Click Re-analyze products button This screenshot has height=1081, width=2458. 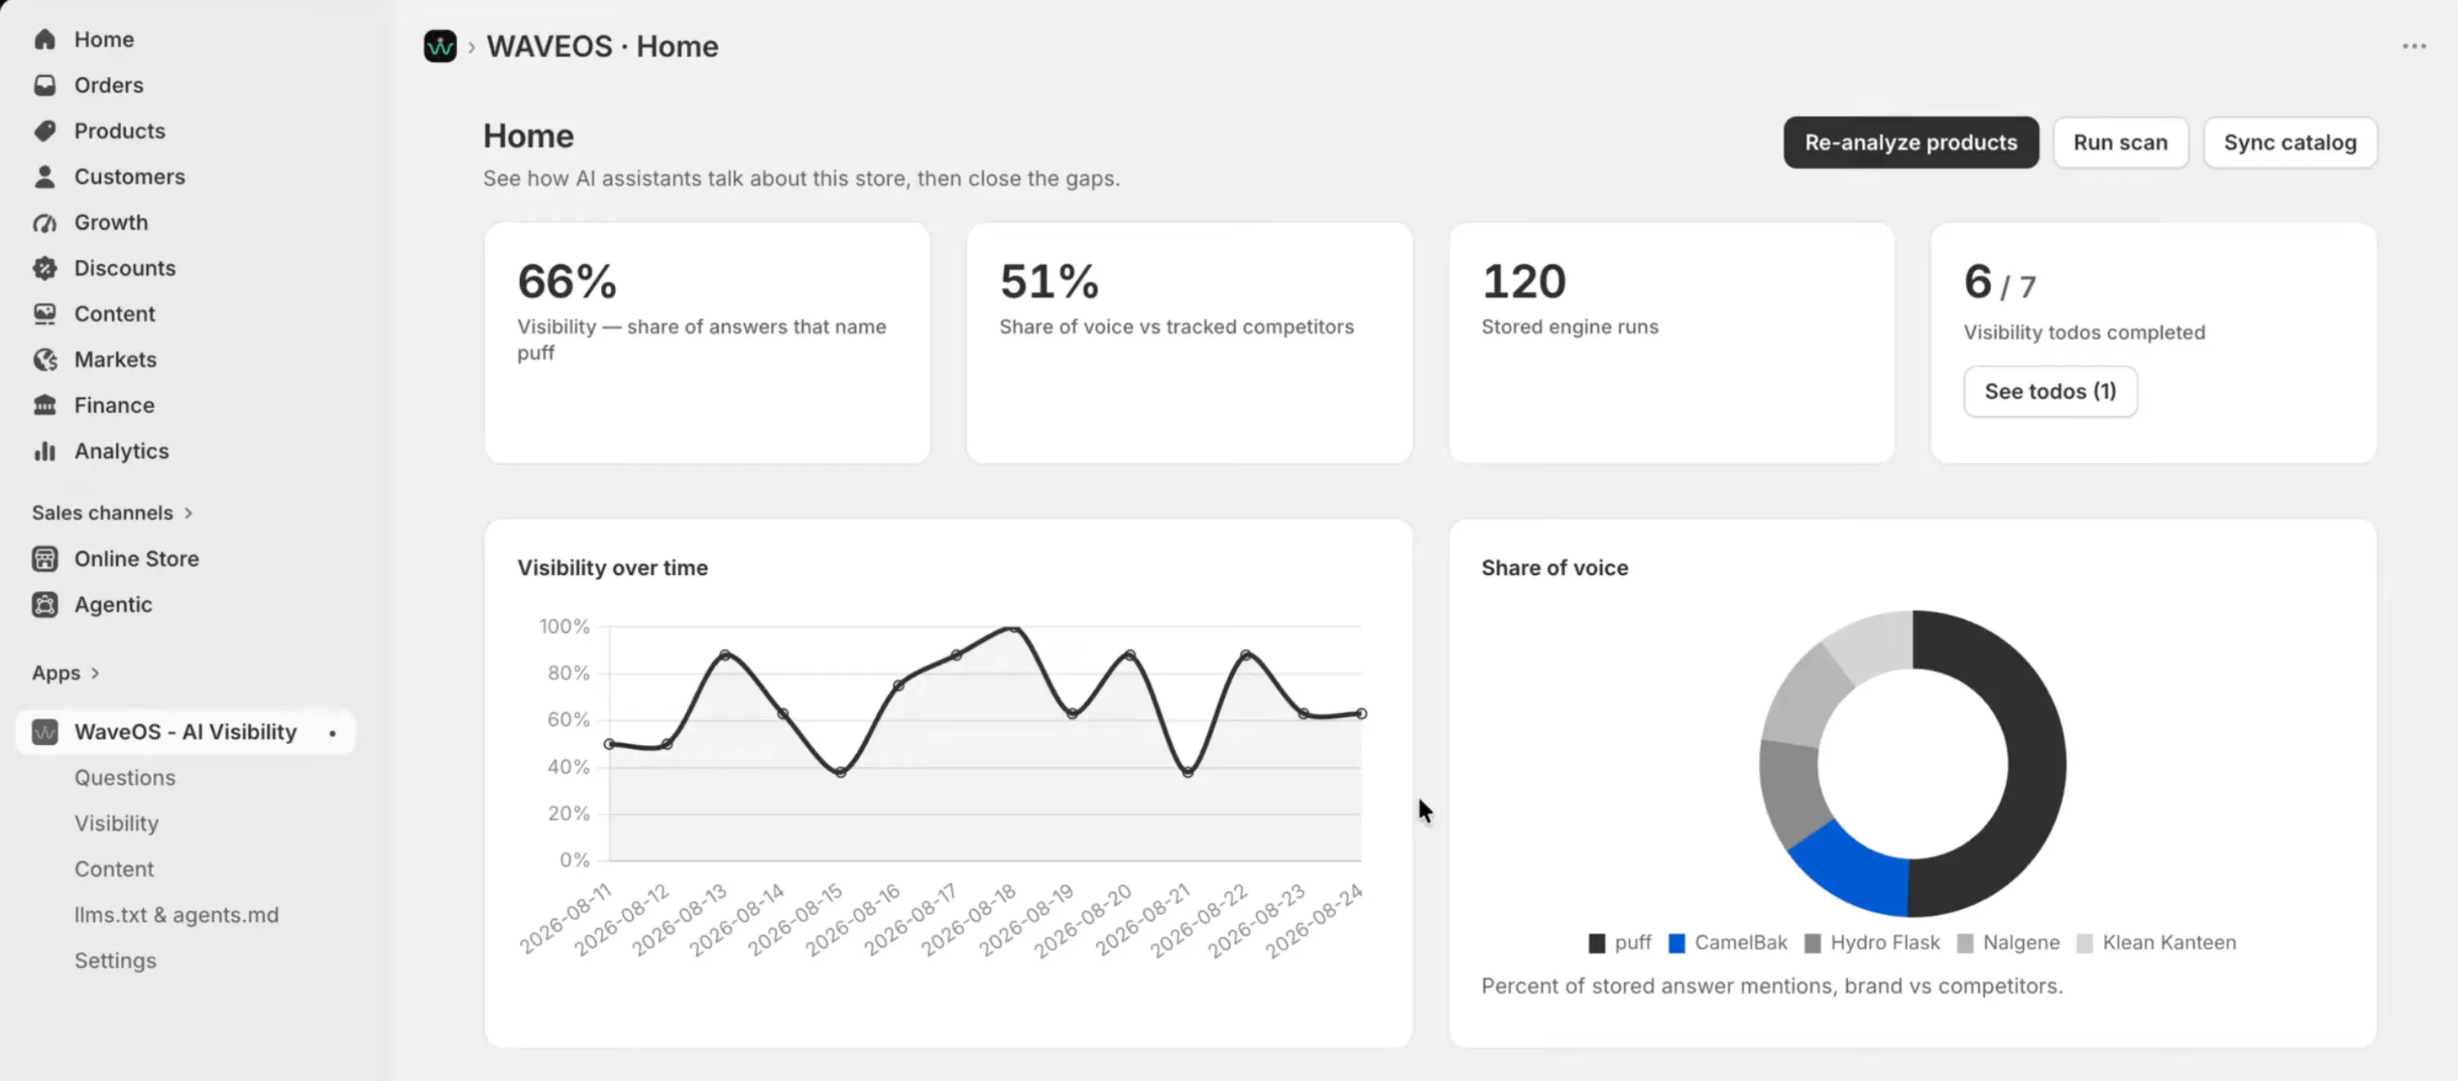coord(1910,142)
